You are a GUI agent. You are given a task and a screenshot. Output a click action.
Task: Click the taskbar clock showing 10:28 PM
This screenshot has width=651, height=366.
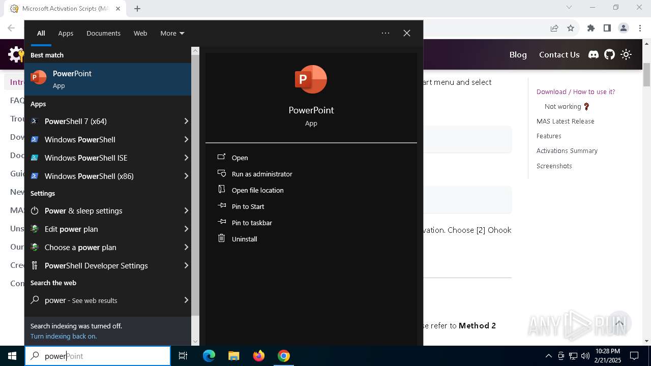coord(608,356)
